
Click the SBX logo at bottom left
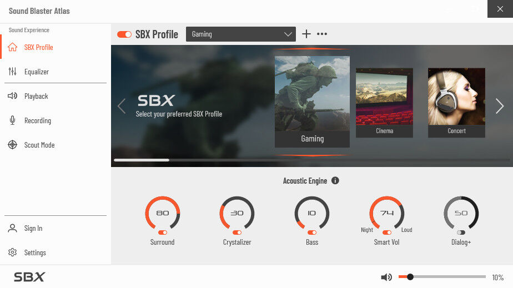[29, 277]
